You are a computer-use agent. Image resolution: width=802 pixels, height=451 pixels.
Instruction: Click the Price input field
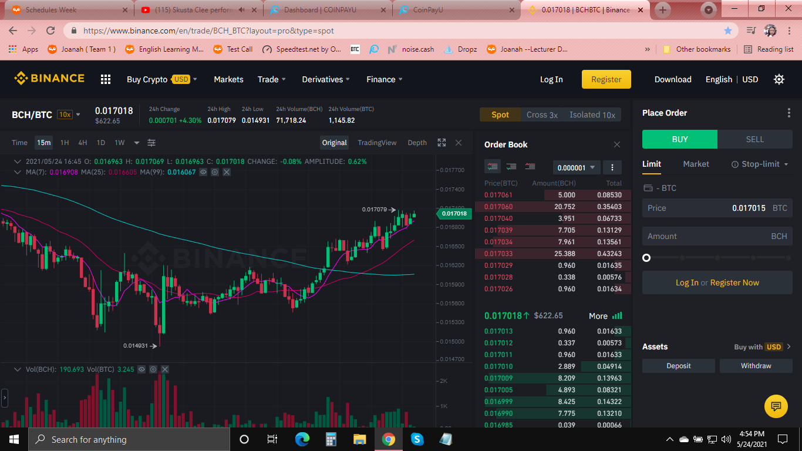click(717, 208)
